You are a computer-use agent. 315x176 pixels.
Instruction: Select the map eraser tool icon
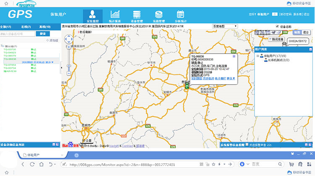(279, 32)
